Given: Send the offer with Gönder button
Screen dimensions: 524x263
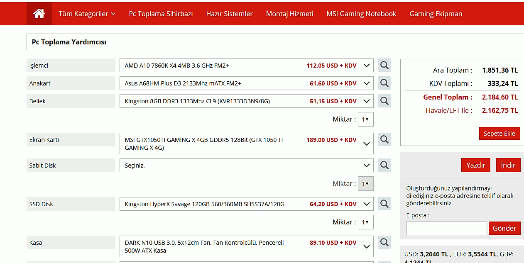Looking at the screenshot, I should pos(504,228).
